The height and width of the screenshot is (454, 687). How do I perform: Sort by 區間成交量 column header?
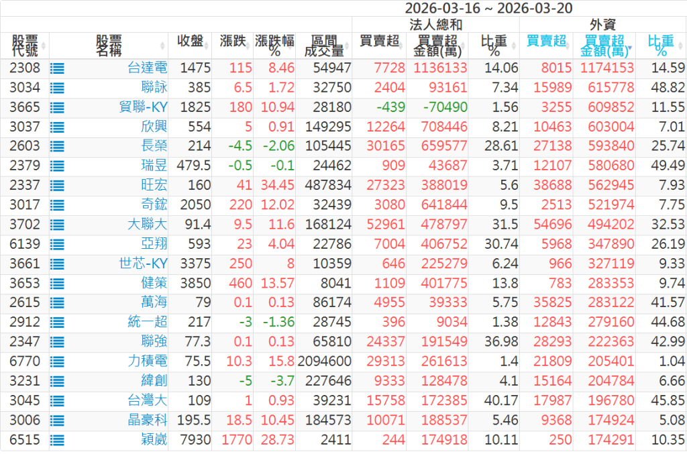point(323,46)
